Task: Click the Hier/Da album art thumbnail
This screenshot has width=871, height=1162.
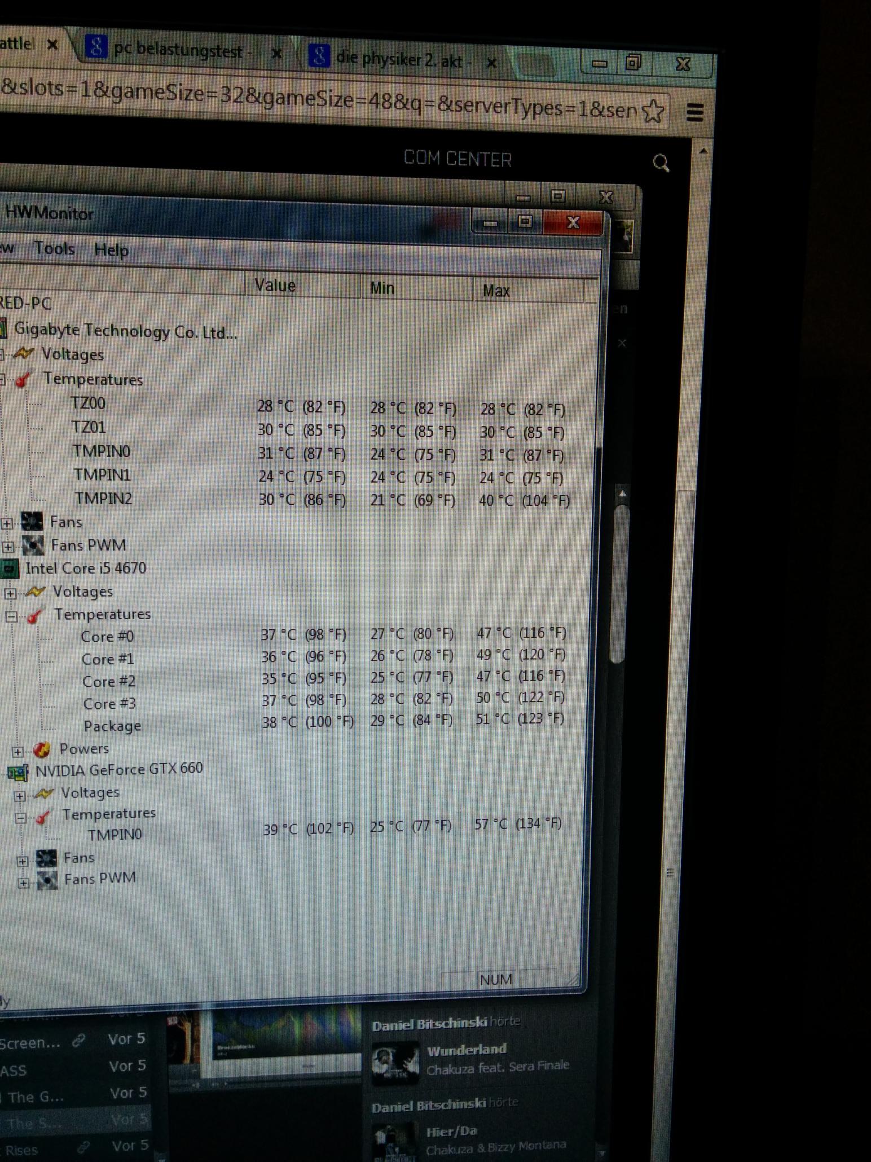Action: coord(395,1142)
